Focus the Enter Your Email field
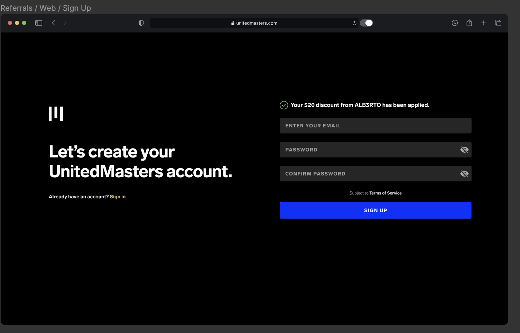 point(375,126)
